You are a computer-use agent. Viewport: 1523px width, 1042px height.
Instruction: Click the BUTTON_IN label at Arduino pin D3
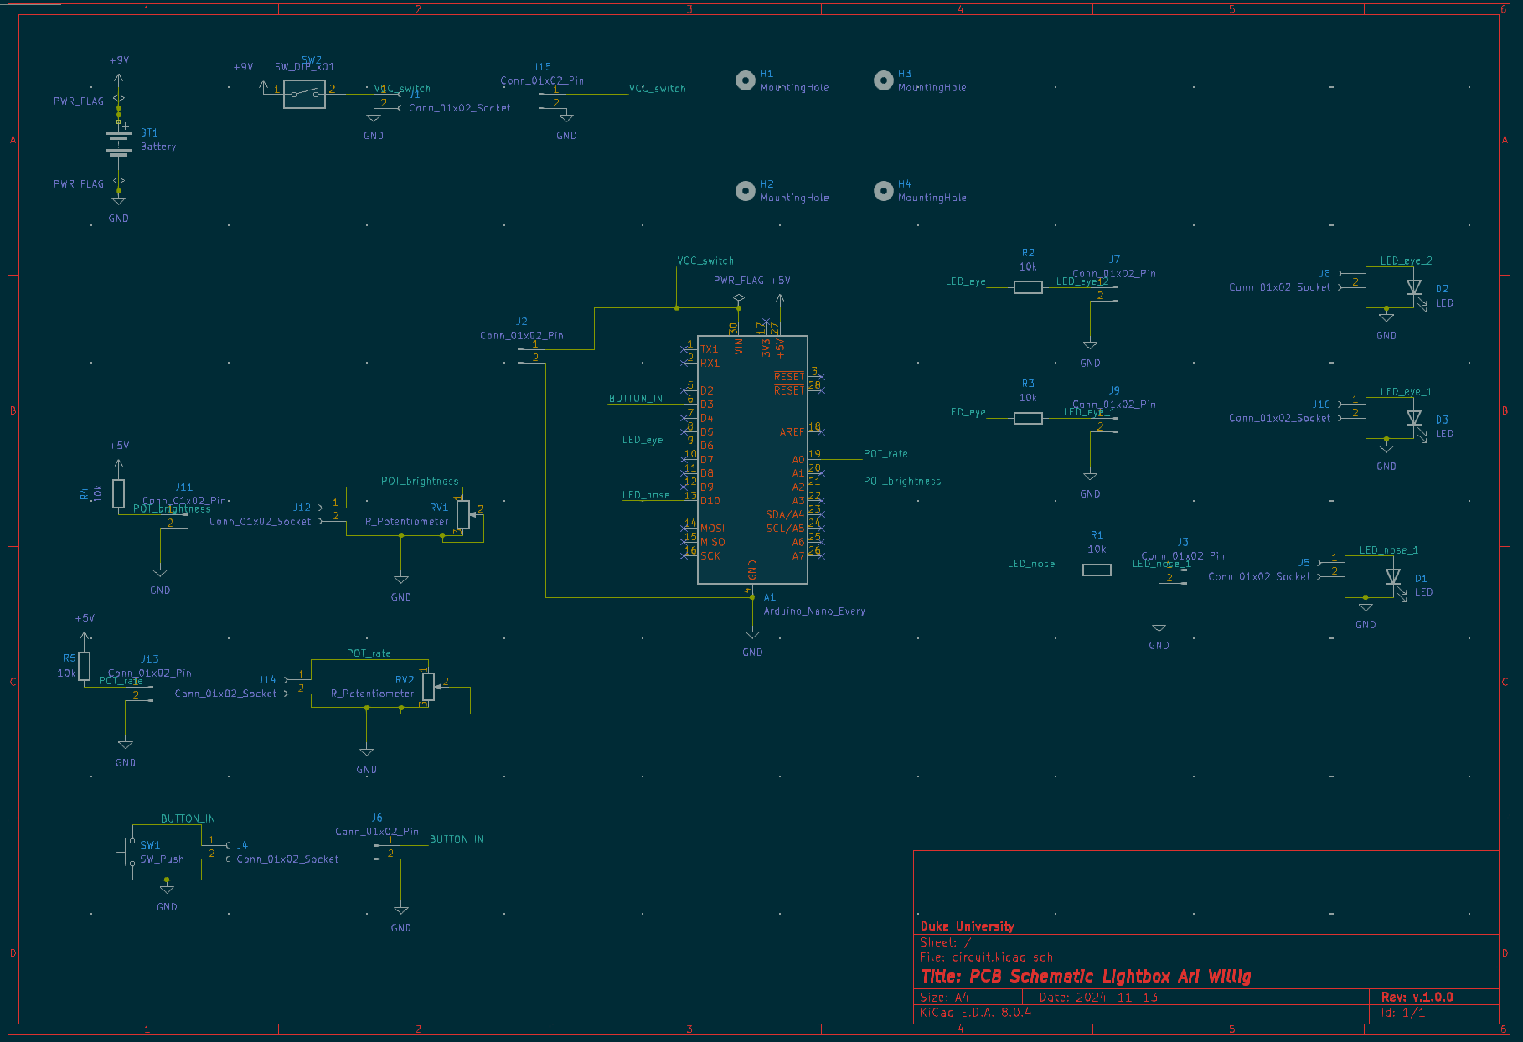[x=636, y=399]
